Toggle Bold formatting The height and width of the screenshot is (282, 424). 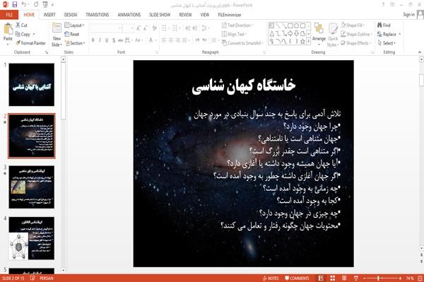pyautogui.click(x=93, y=40)
